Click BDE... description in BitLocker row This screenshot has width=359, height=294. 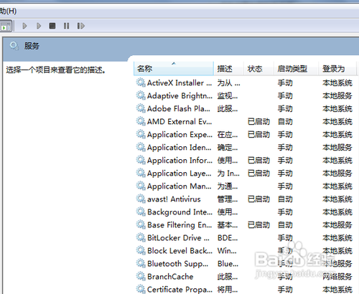228,238
